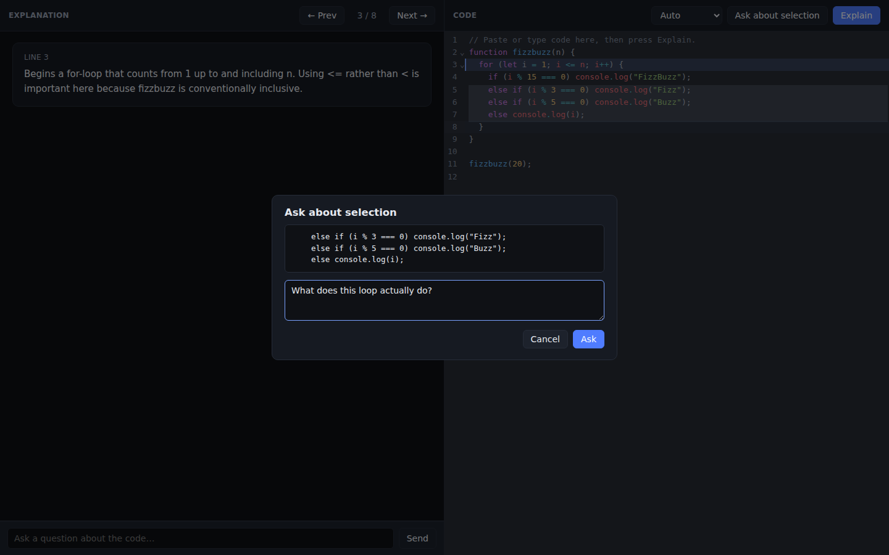Click the EXPLANATION panel heading

click(39, 15)
